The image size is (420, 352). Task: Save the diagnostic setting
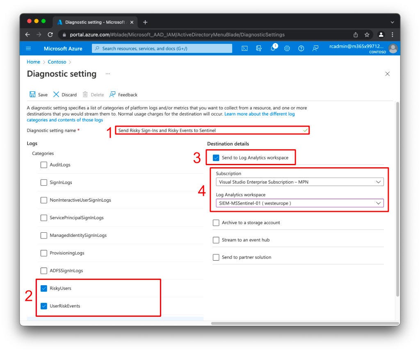[x=38, y=95]
